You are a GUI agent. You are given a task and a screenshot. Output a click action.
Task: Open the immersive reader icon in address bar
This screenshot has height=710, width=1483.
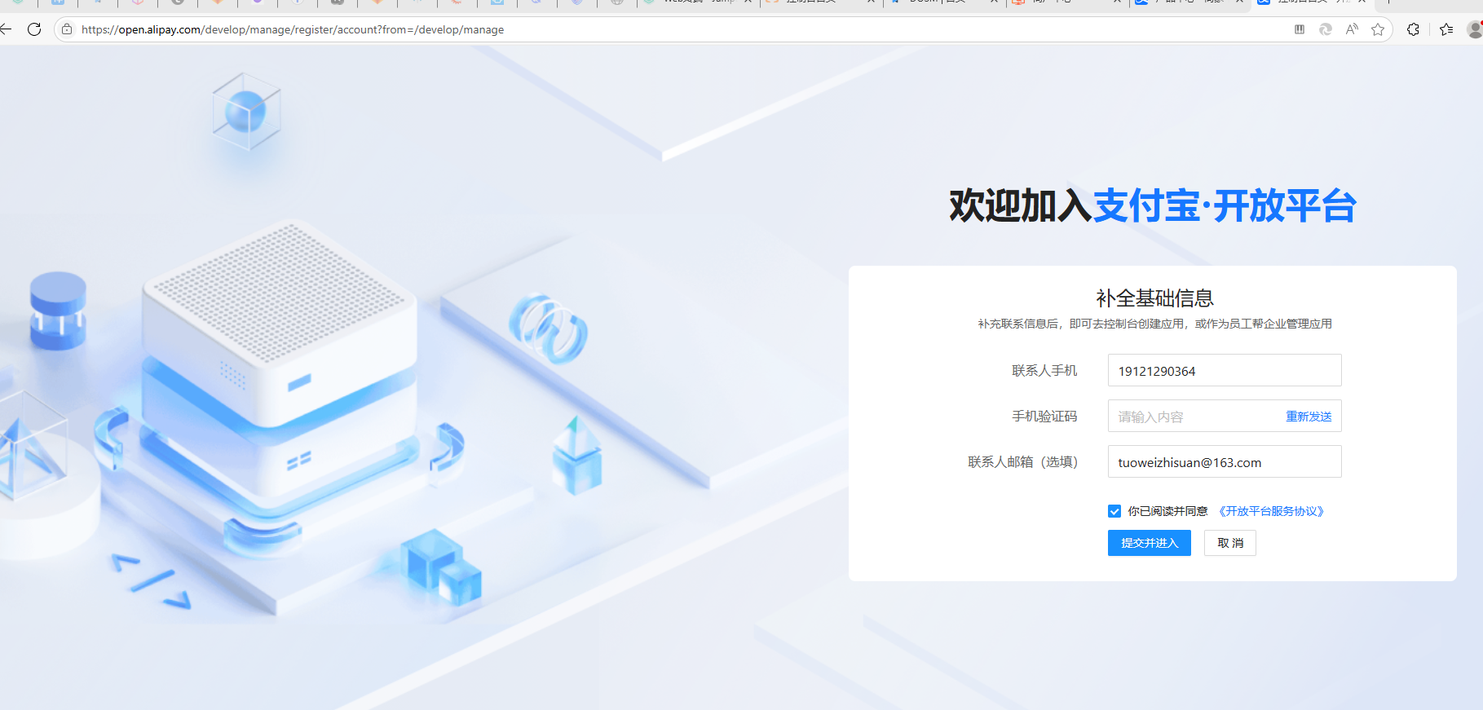click(x=1300, y=29)
